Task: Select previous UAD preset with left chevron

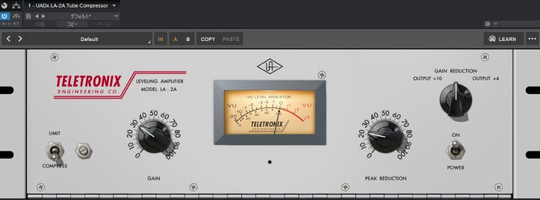Action: pos(9,39)
